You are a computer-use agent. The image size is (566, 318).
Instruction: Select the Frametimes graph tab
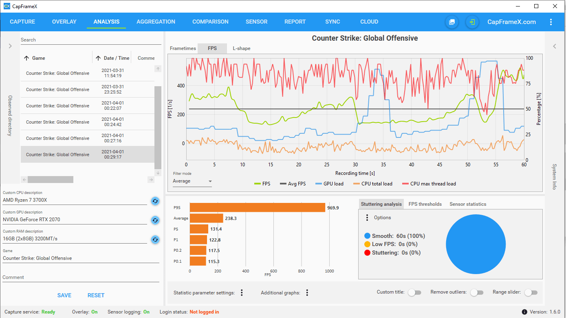(183, 48)
